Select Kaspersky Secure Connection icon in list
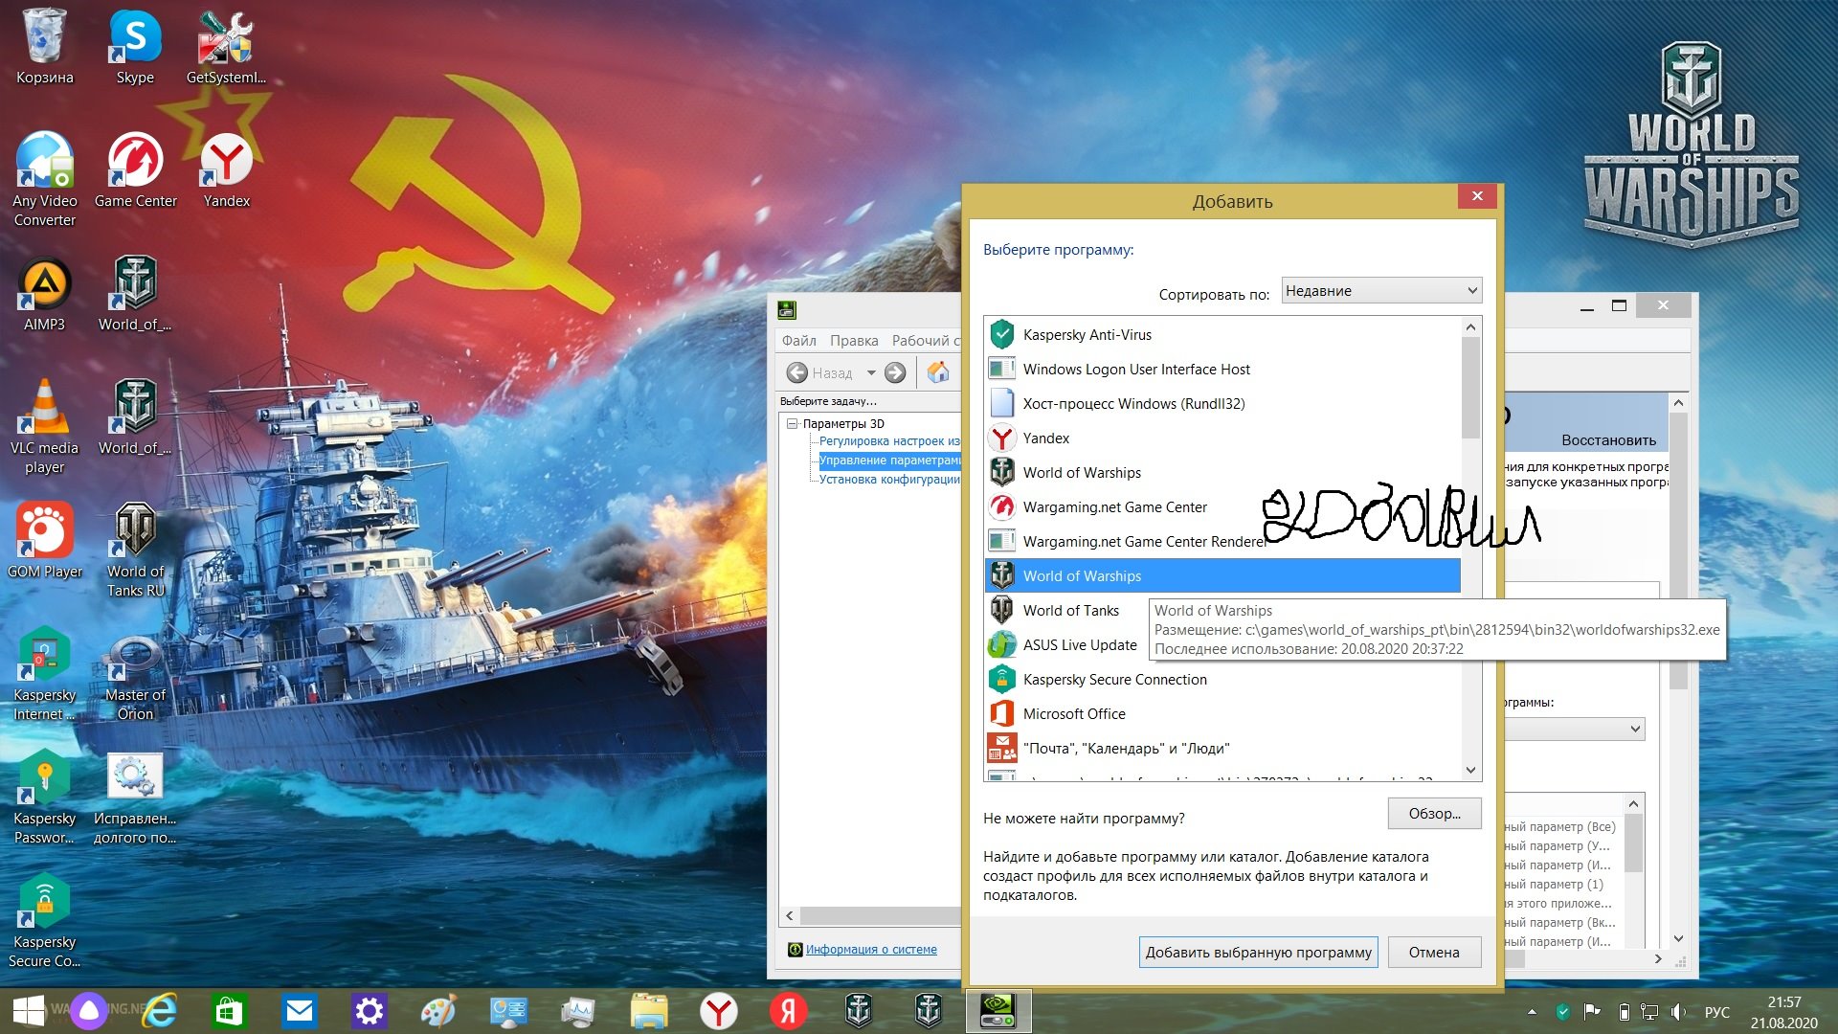The height and width of the screenshot is (1034, 1838). [1001, 679]
